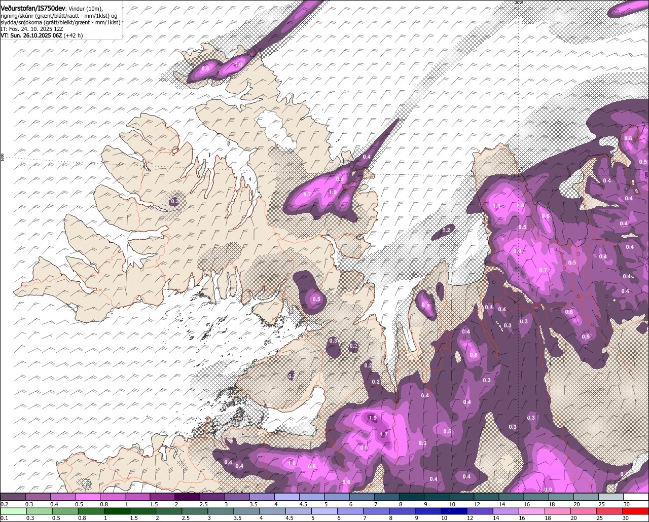The width and height of the screenshot is (649, 522).
Task: Select the init time line IT: Fös. 24. 10. 2025 12Z
Action: click(32, 29)
